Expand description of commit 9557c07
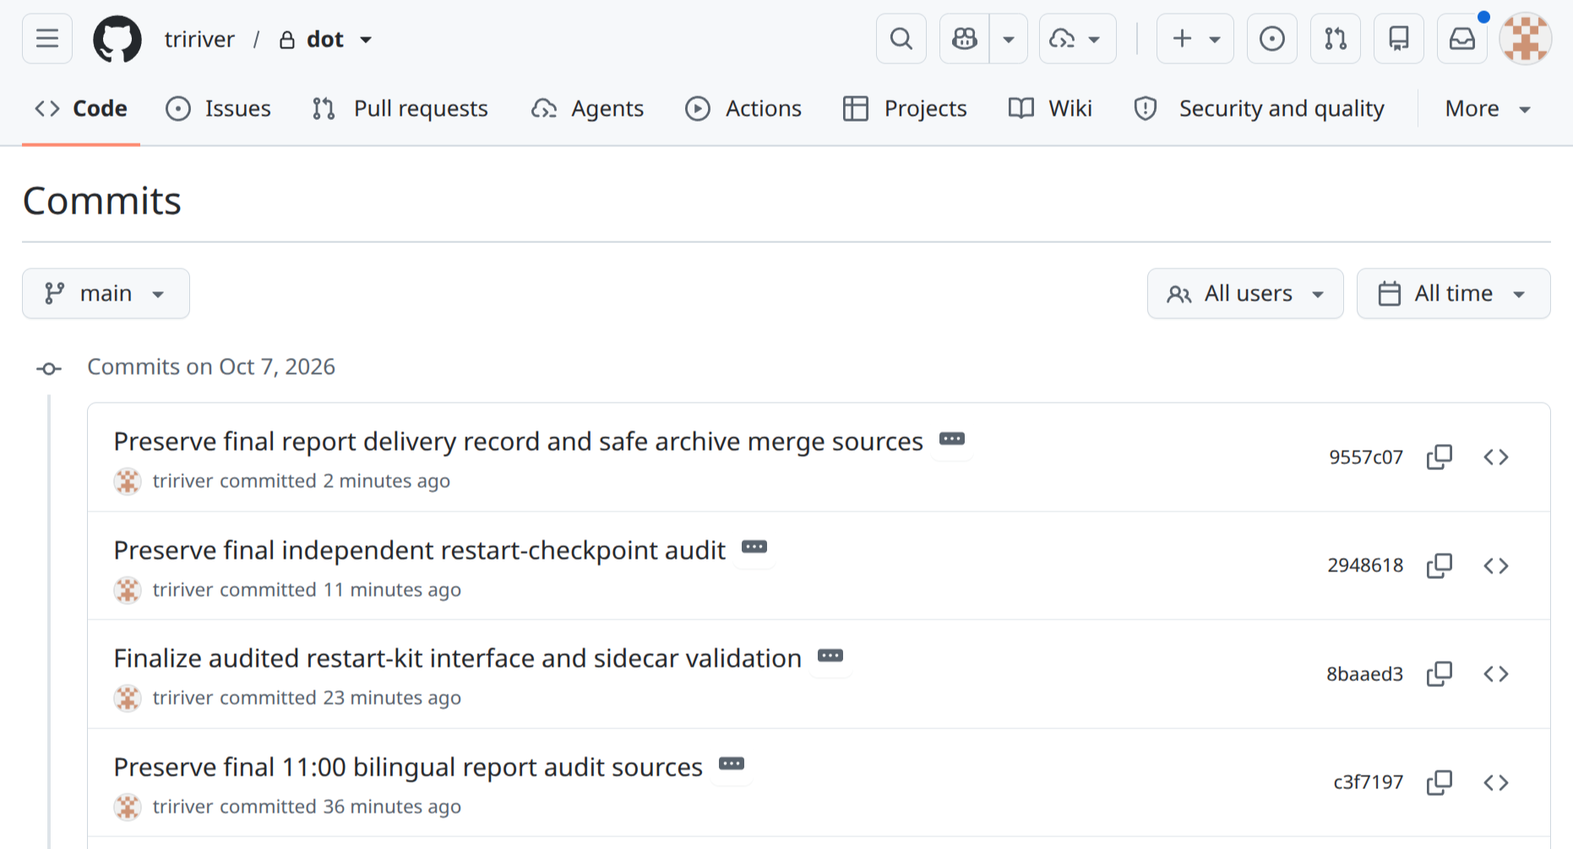Image resolution: width=1573 pixels, height=849 pixels. [952, 439]
